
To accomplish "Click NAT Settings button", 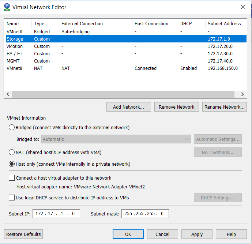I will coord(218,152).
